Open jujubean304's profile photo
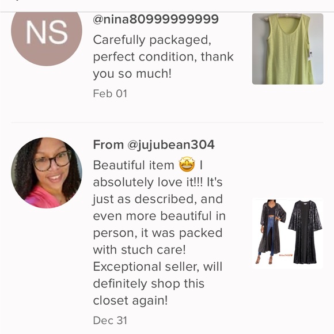This screenshot has height=334, width=334. click(47, 173)
